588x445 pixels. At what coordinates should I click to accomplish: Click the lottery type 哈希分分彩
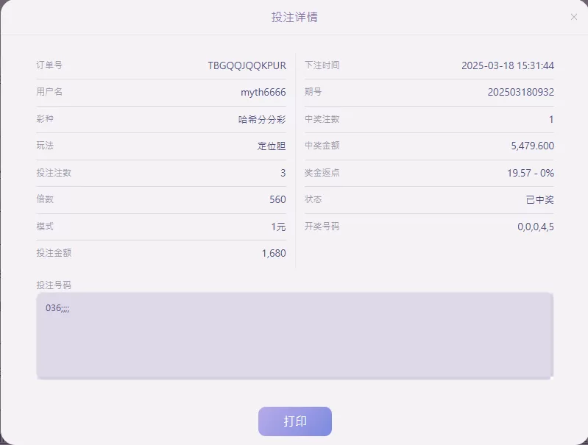262,120
